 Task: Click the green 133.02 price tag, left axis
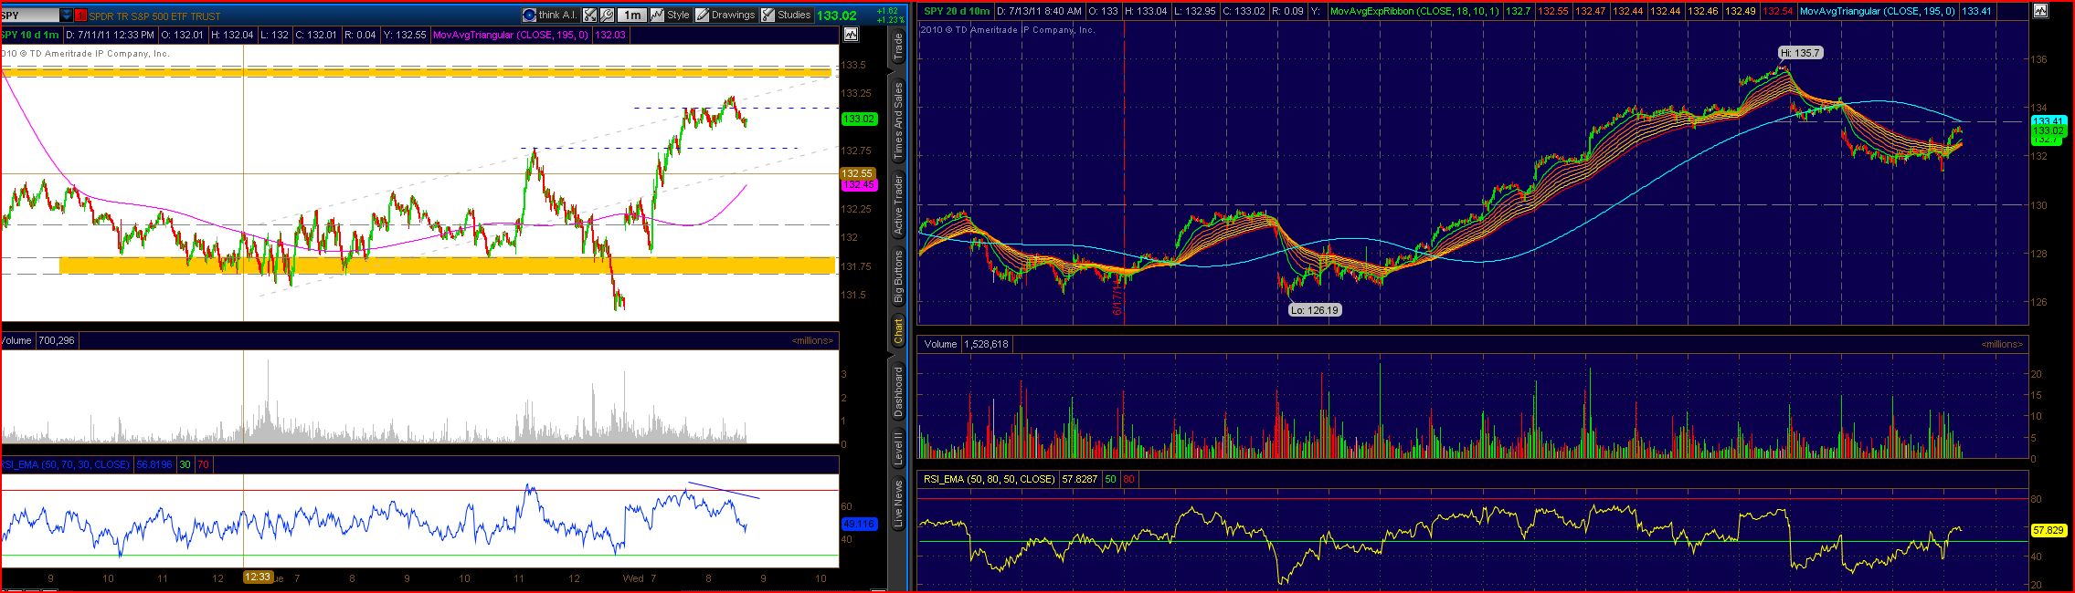click(x=859, y=119)
